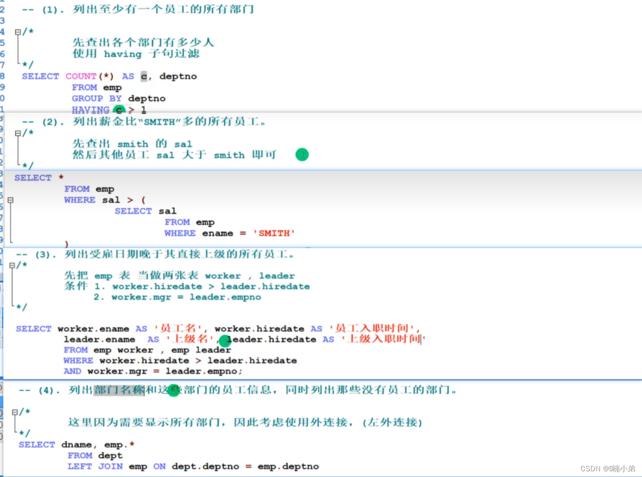
Task: Click the alias string '员工入职时间'
Action: pyautogui.click(x=372, y=328)
